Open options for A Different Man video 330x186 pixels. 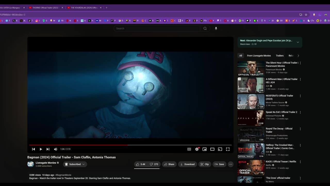(300, 79)
